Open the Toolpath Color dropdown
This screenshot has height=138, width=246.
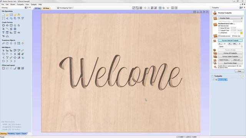[x=233, y=30]
